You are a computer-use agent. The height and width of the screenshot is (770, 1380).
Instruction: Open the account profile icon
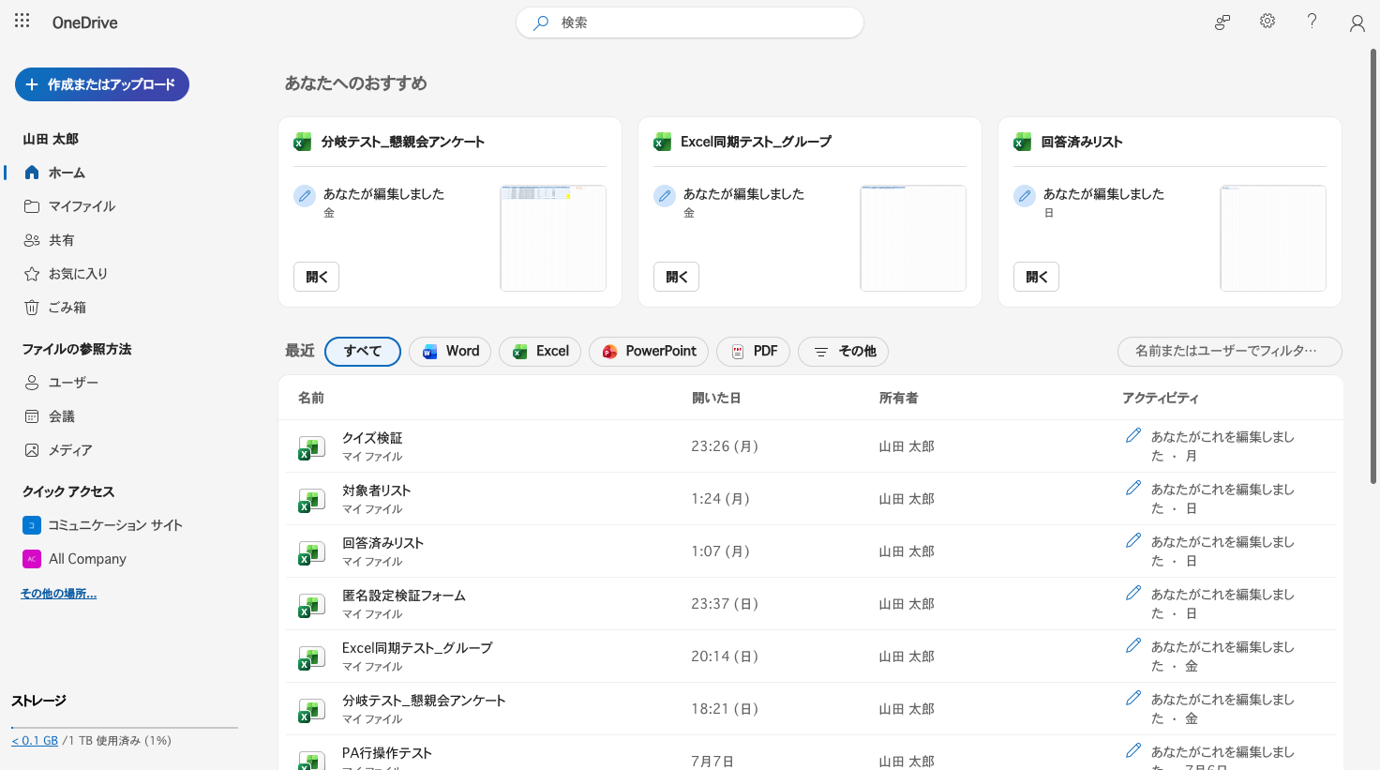[x=1357, y=23]
